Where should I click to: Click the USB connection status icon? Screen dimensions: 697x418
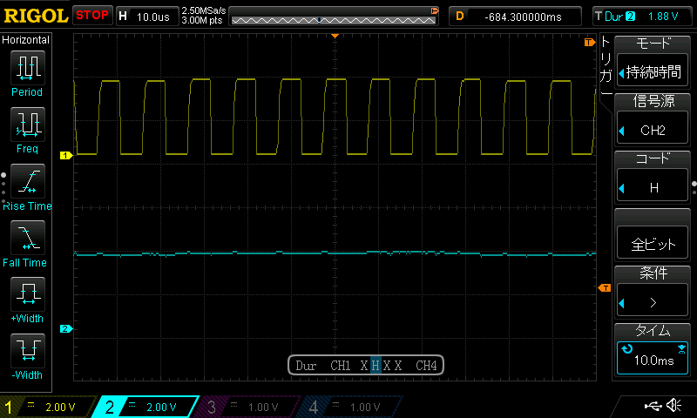653,405
